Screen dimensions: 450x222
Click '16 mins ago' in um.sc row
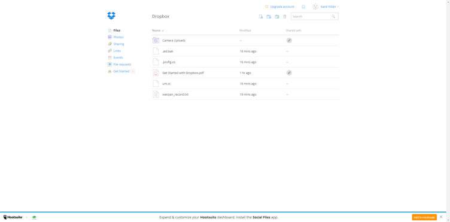pos(248,84)
